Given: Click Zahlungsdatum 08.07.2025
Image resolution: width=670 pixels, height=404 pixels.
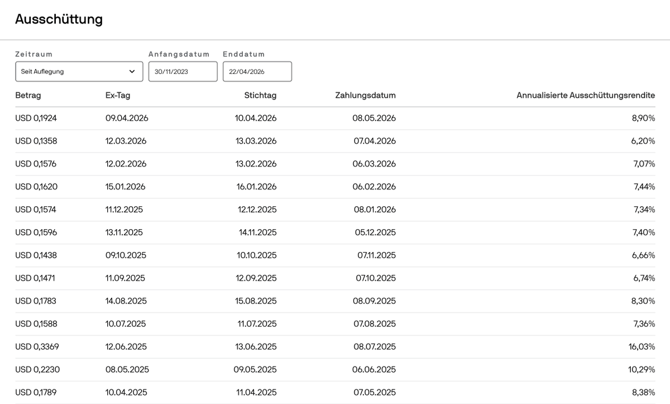Looking at the screenshot, I should pos(375,347).
